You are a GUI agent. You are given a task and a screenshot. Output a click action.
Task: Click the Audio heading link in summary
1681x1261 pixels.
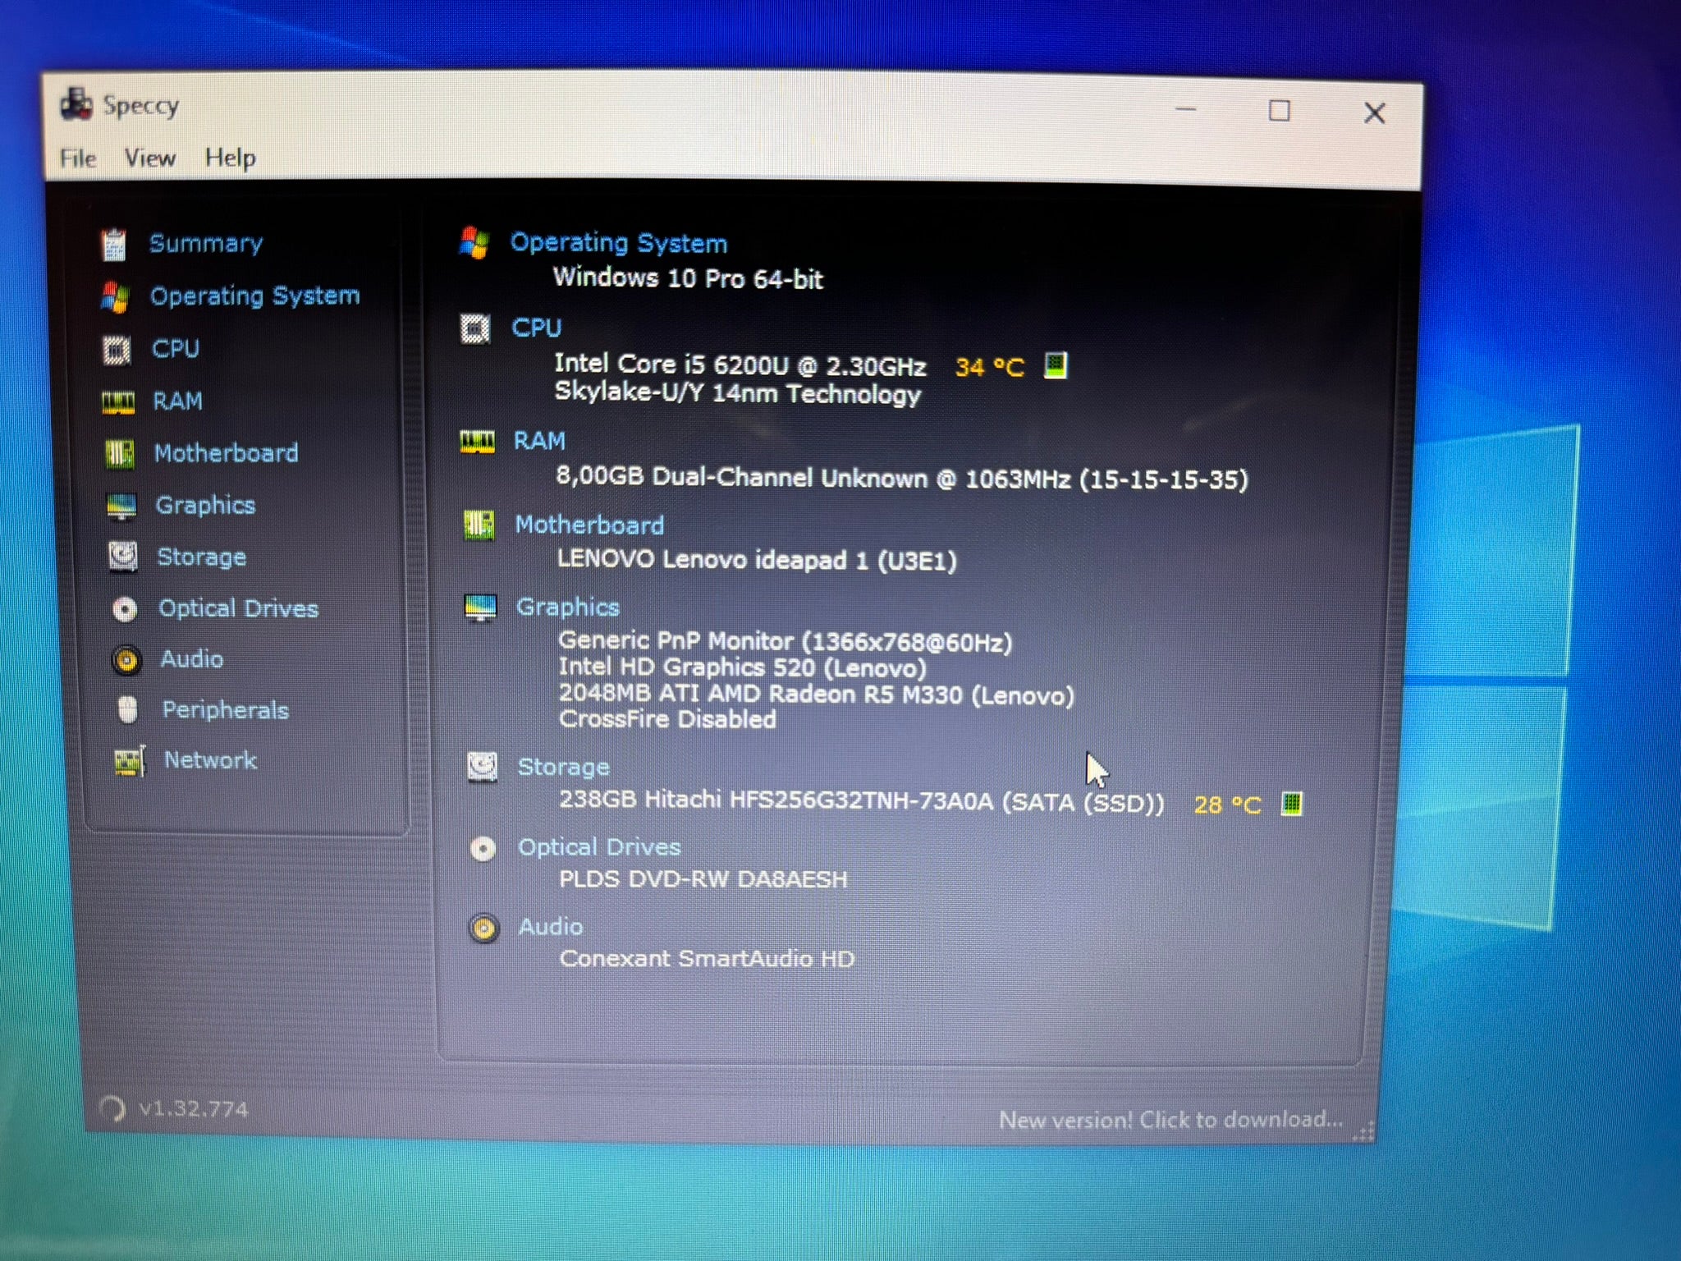[551, 927]
